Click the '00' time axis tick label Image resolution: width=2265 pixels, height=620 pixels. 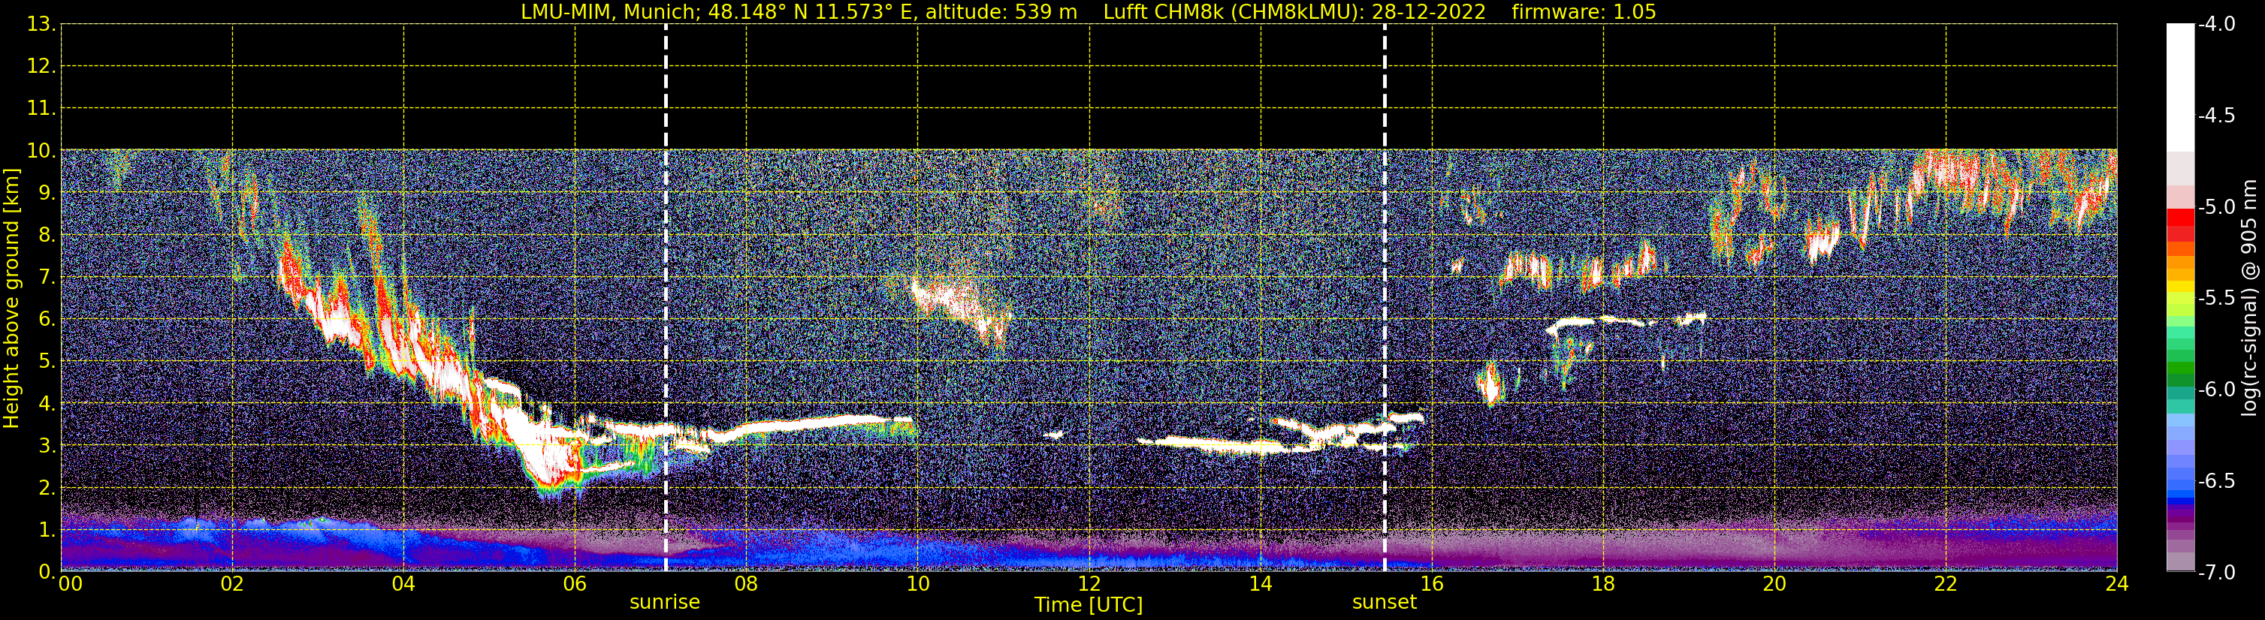click(x=71, y=584)
